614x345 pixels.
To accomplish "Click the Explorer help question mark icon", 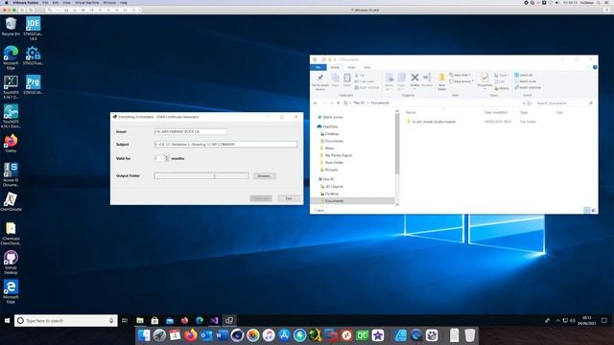I will coord(595,67).
